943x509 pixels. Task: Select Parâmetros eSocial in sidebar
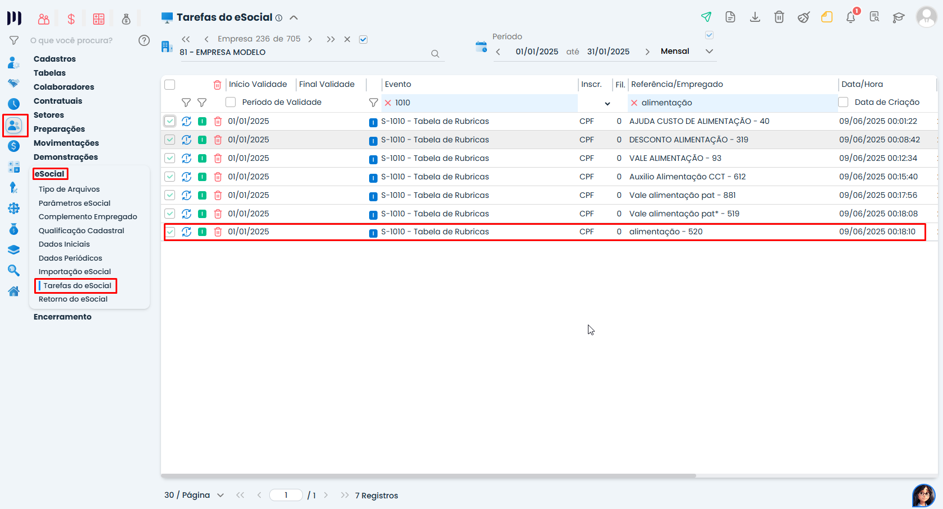(x=75, y=203)
